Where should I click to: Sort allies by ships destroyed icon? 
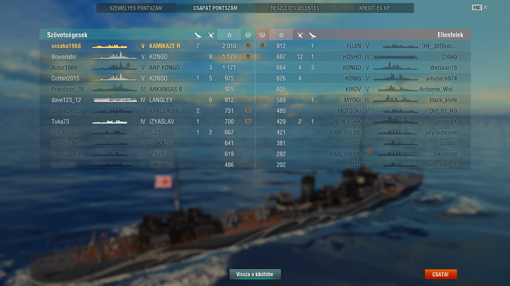[x=198, y=35]
